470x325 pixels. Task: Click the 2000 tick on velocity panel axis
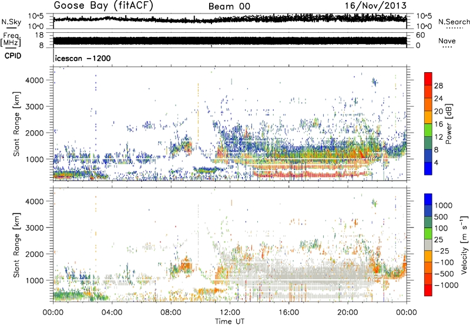[x=35, y=254]
